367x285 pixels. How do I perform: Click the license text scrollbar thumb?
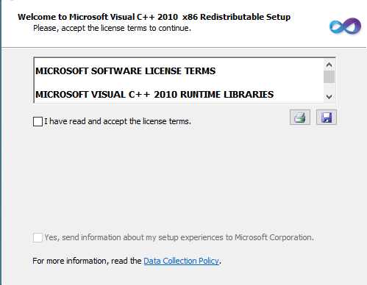pyautogui.click(x=329, y=77)
